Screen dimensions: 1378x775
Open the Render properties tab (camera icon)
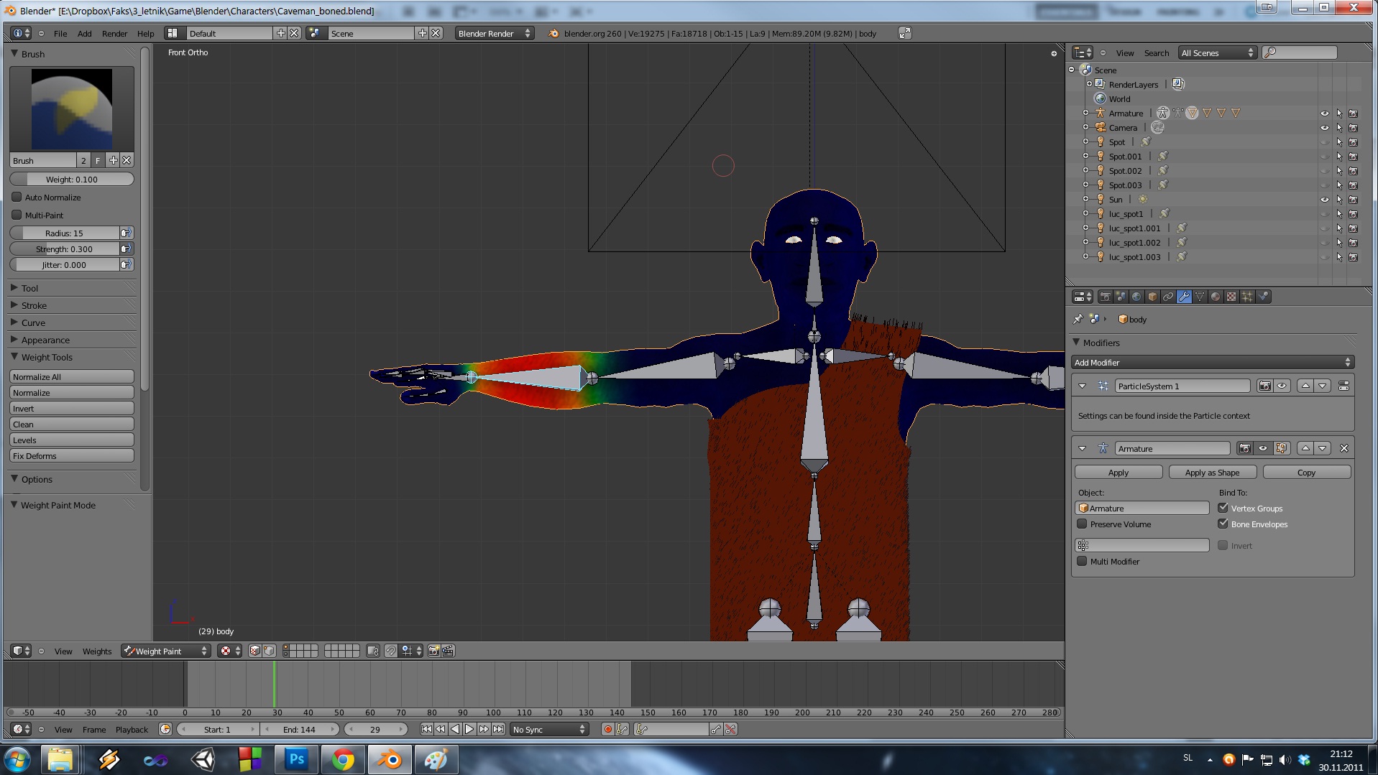[x=1106, y=297]
